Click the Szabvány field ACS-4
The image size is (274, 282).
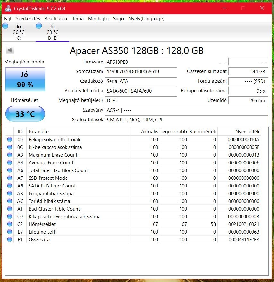(x=186, y=110)
